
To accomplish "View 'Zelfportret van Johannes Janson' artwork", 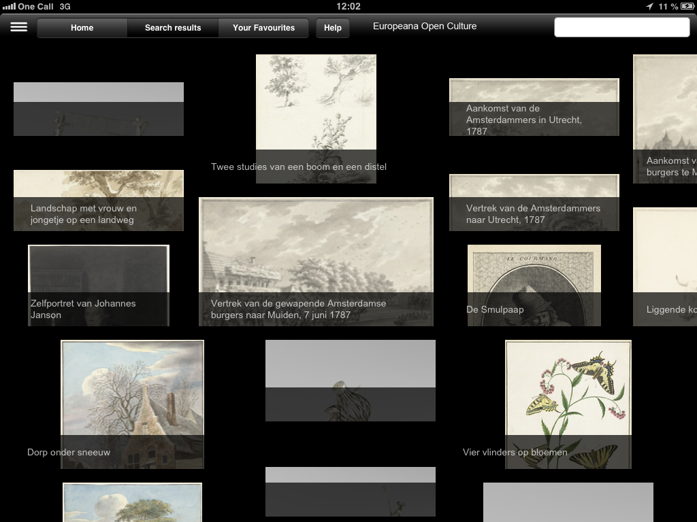I will point(99,285).
